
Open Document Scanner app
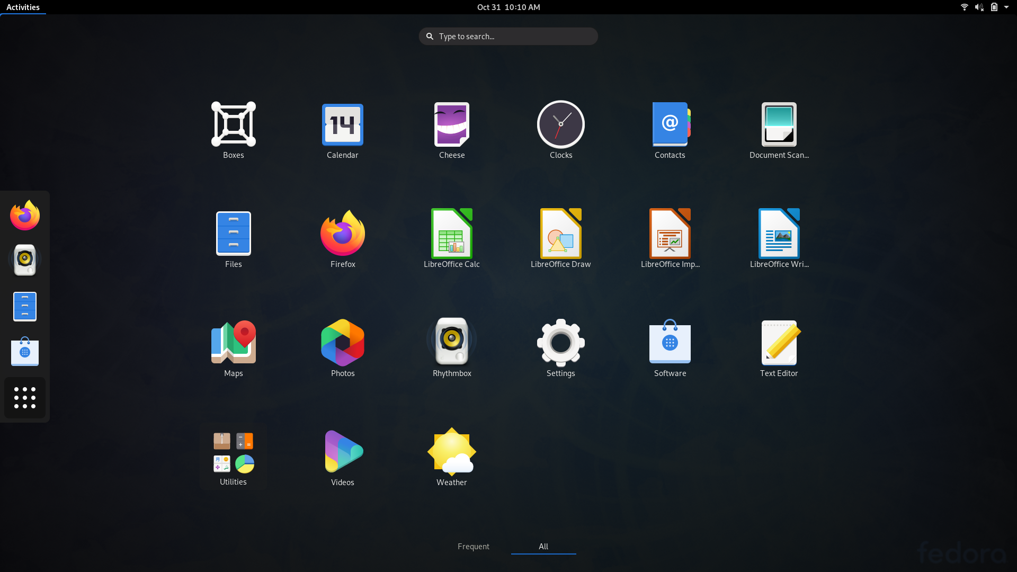pos(779,130)
